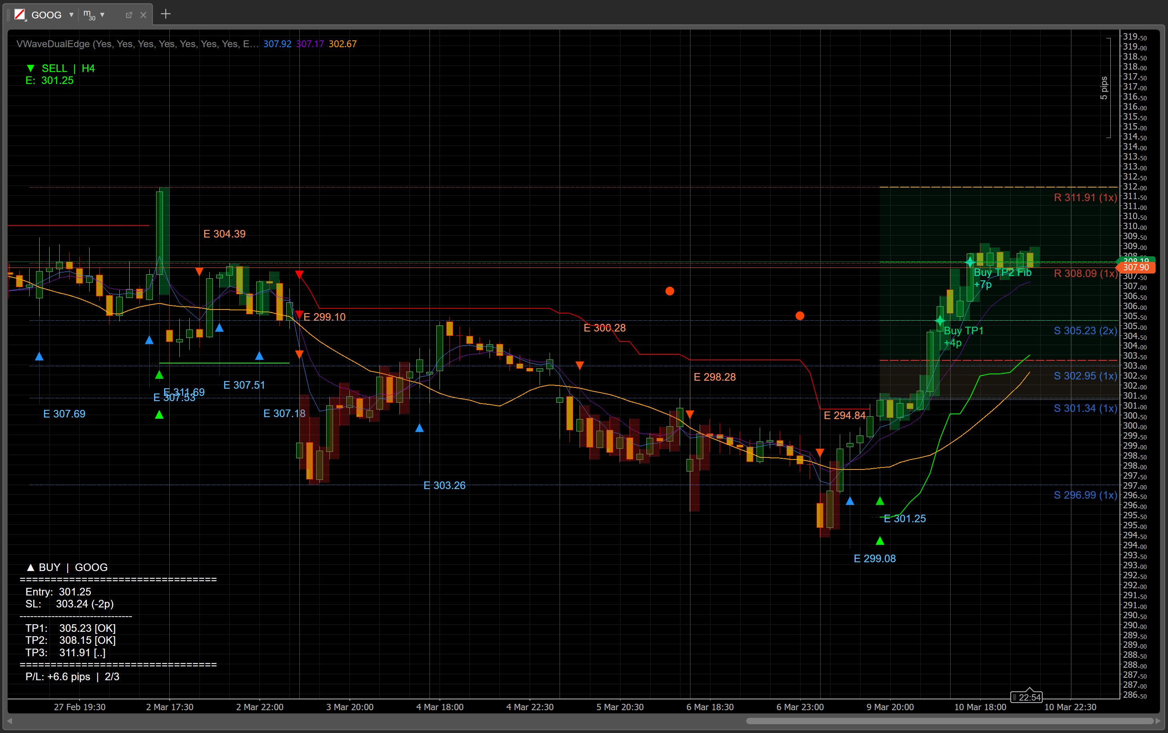The image size is (1168, 733).
Task: Close the GOOG chart tab
Action: click(x=143, y=15)
